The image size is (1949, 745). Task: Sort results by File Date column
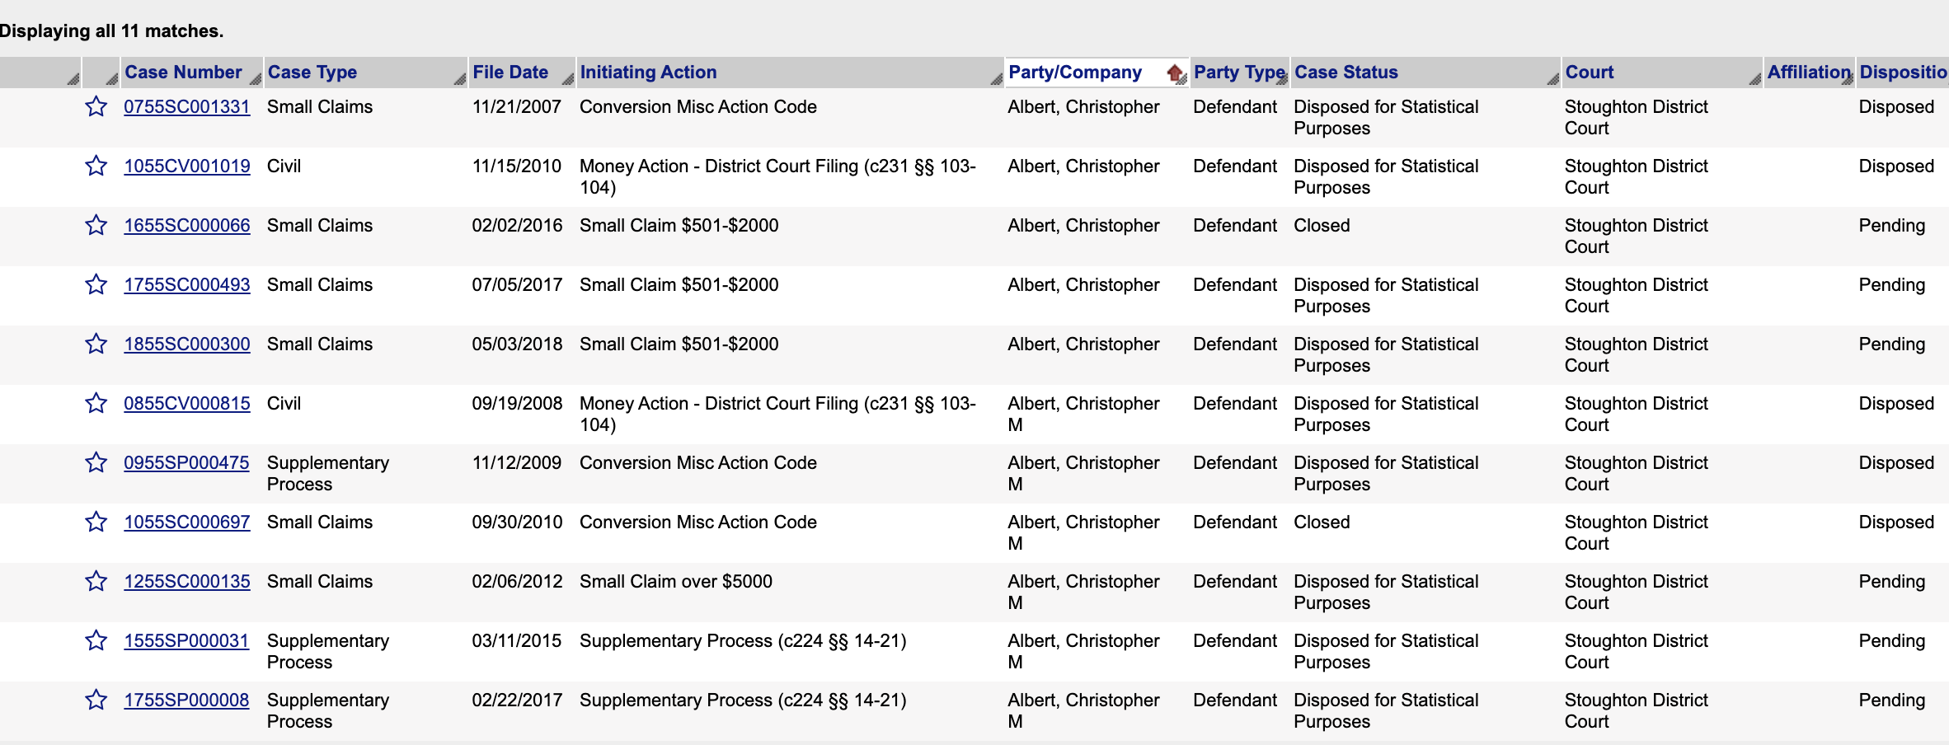pyautogui.click(x=510, y=73)
